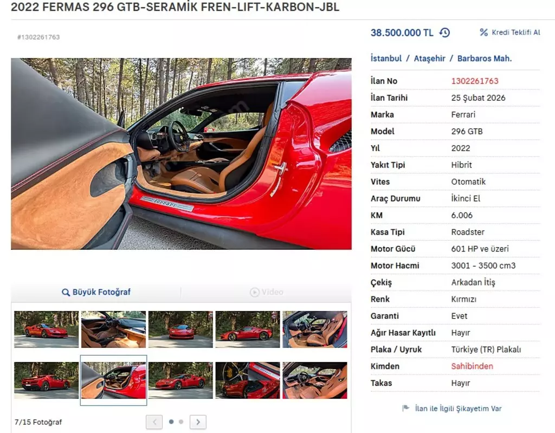Open the Ataşehir district link
555x433 pixels.
pyautogui.click(x=429, y=59)
